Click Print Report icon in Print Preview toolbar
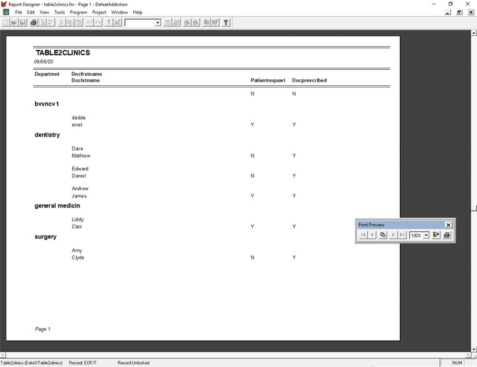Viewport: 477px width, 367px height. pos(446,235)
